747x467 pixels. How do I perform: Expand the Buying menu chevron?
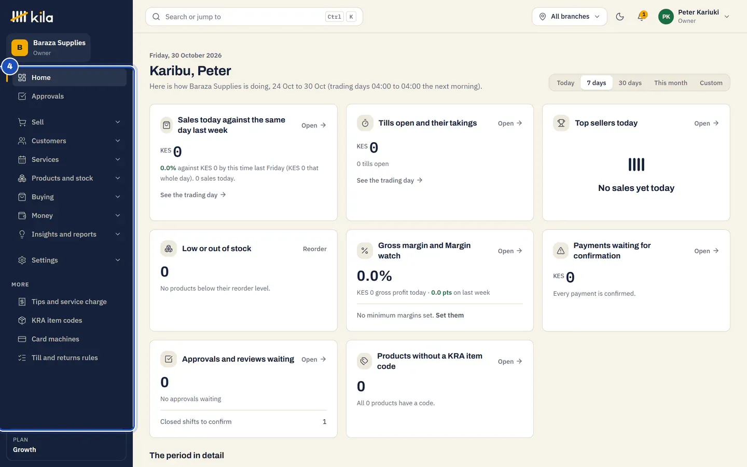(x=118, y=197)
